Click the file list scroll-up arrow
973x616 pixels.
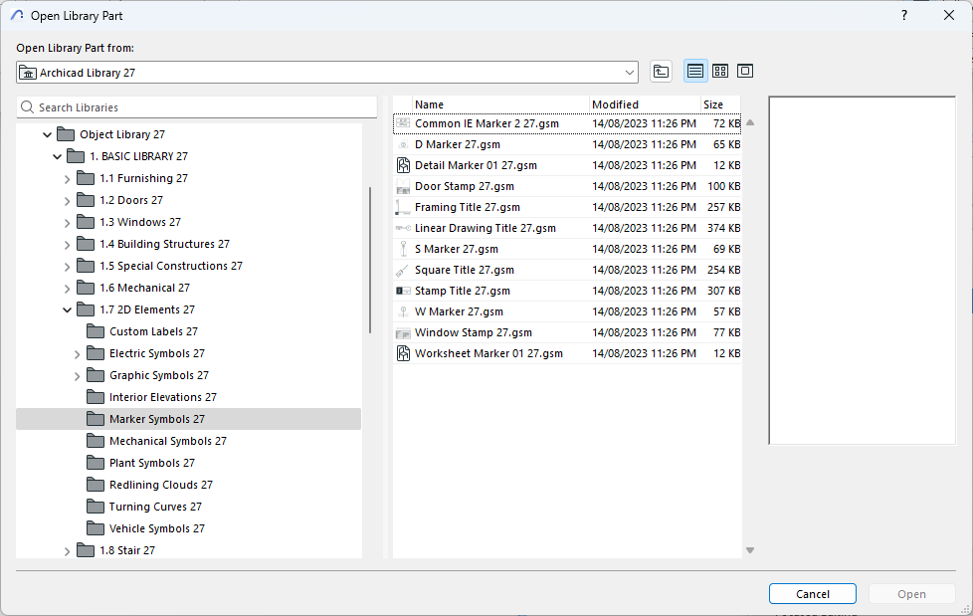[x=749, y=123]
